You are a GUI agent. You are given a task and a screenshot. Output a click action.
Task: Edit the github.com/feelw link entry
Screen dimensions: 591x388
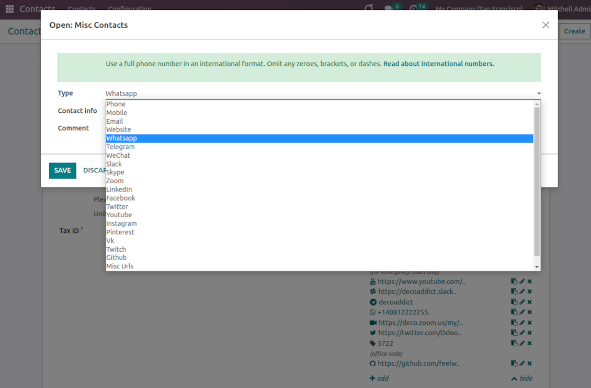[x=522, y=363]
